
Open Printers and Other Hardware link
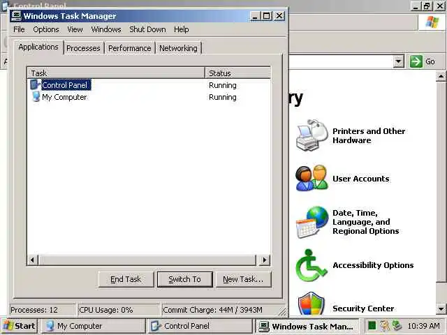369,135
